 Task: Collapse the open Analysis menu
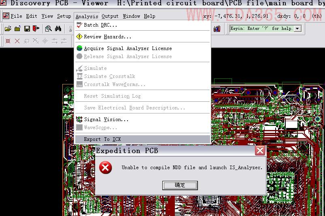click(87, 16)
